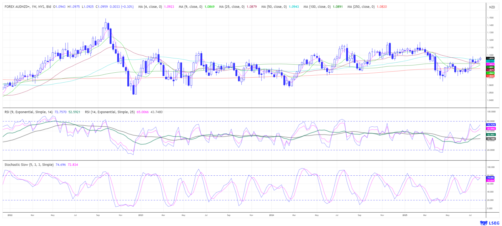Screen dimensions: 502x226
Task: Click the MA (25, close, 0) indicator label
Action: point(232,7)
